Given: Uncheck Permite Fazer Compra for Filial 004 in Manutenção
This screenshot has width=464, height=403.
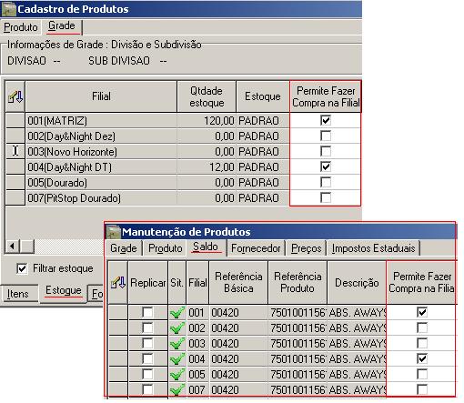Looking at the screenshot, I should 422,358.
